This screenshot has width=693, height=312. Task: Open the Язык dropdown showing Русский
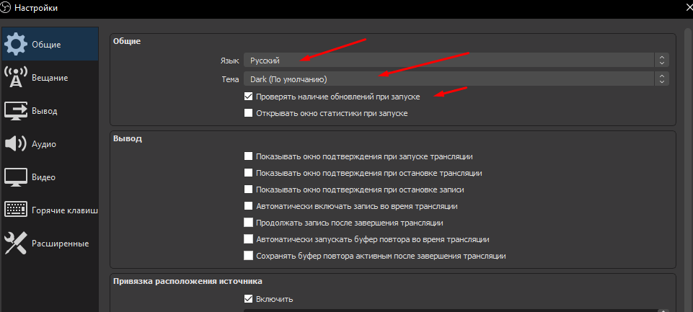[456, 61]
